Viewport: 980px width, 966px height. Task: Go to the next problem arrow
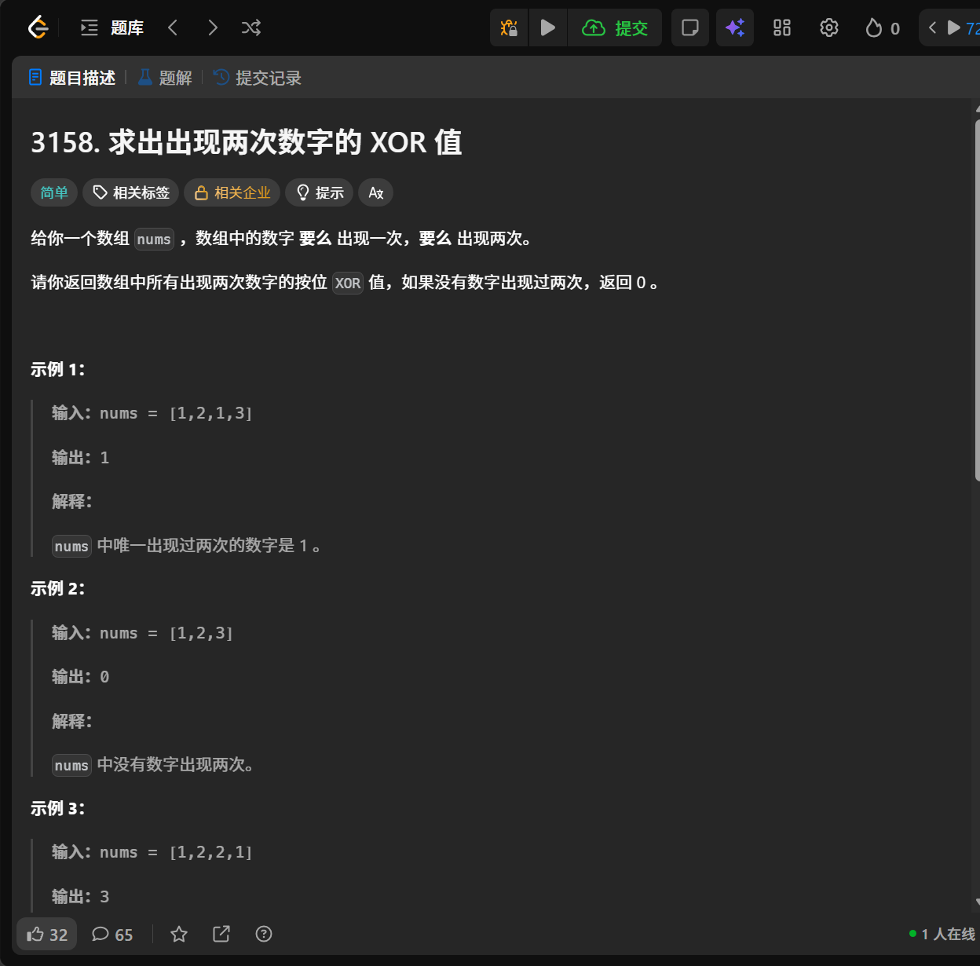click(x=212, y=28)
